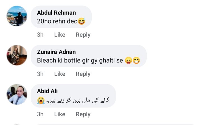Click the tongue-out emoji in Zunaira's comment
This screenshot has height=125, width=207.
[x=128, y=60]
